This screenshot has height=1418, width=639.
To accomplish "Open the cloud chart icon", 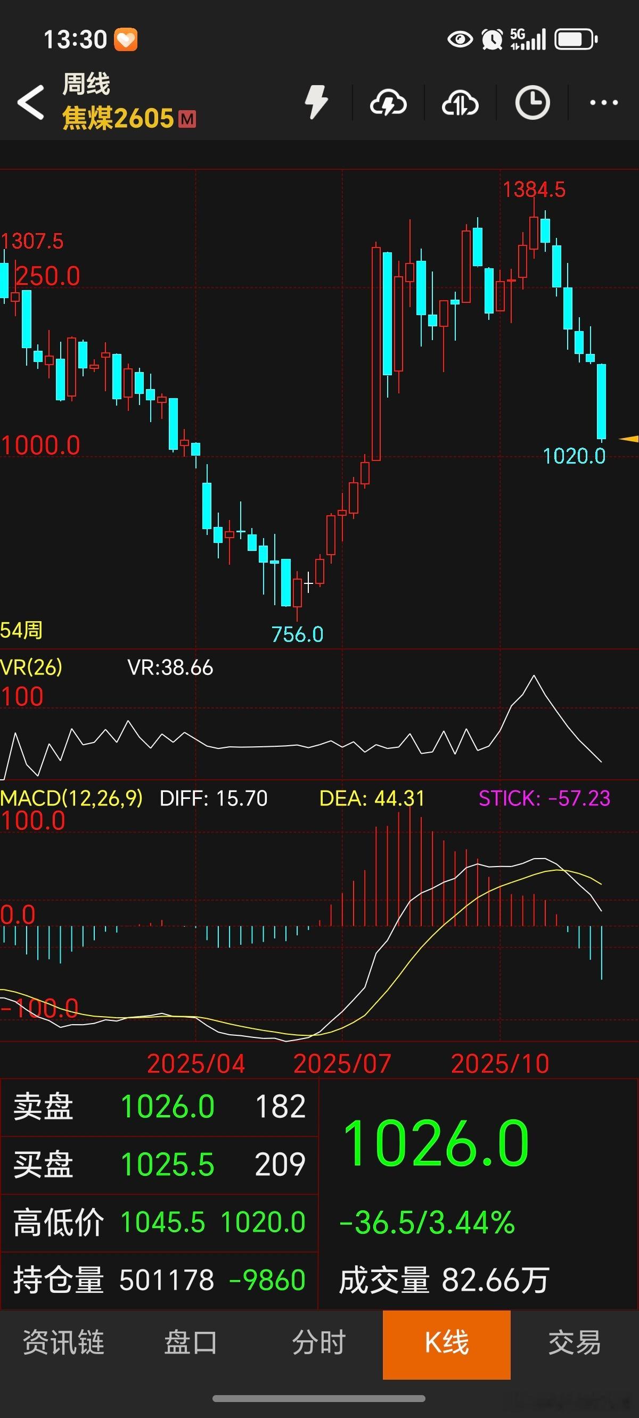I will point(460,102).
